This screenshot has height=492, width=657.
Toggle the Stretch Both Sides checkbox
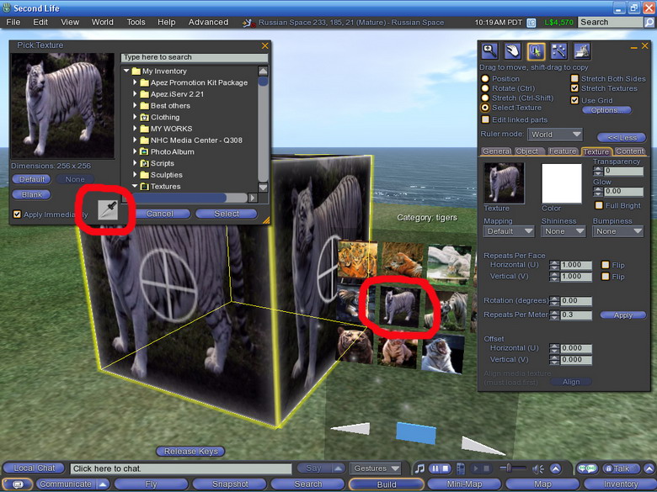[x=574, y=78]
